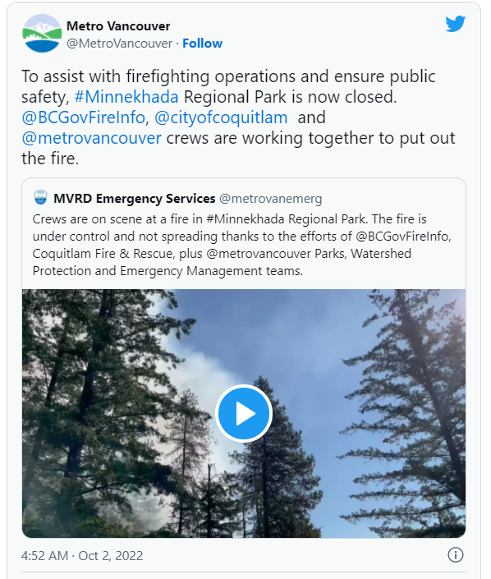Open the Metro Vancouver profile avatar
Image resolution: width=491 pixels, height=579 pixels.
point(42,33)
